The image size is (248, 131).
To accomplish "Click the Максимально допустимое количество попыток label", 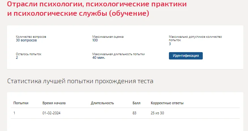I will [195, 38].
